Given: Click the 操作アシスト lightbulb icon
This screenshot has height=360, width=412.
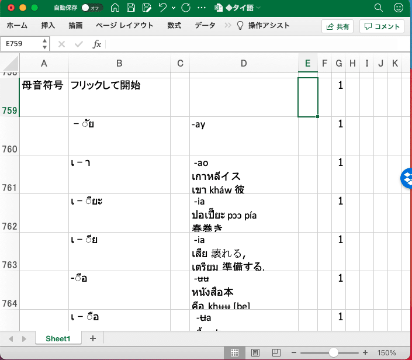Looking at the screenshot, I should coord(240,26).
